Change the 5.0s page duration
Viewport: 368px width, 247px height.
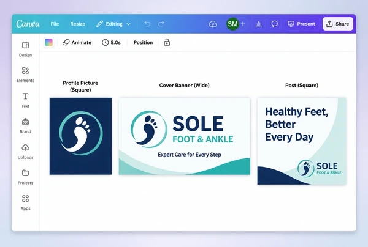(111, 43)
